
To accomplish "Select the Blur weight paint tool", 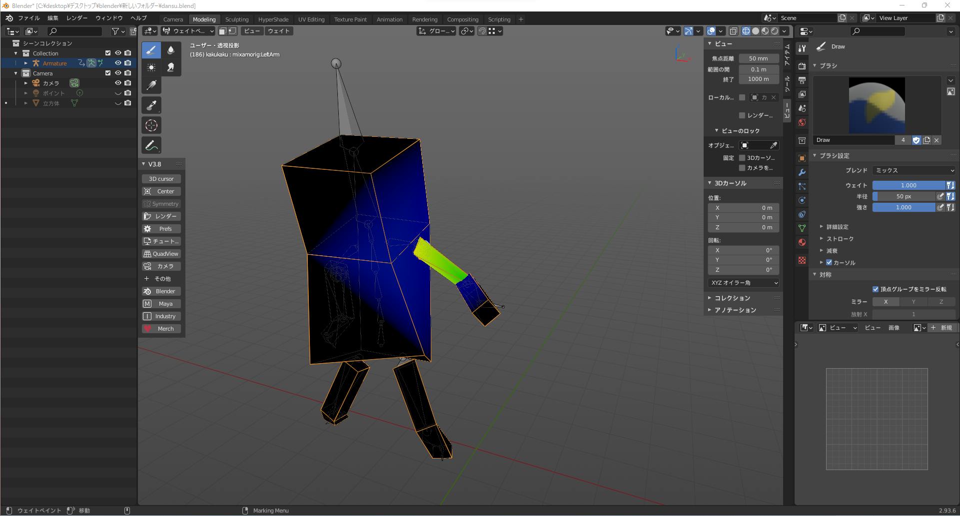I will (x=171, y=50).
